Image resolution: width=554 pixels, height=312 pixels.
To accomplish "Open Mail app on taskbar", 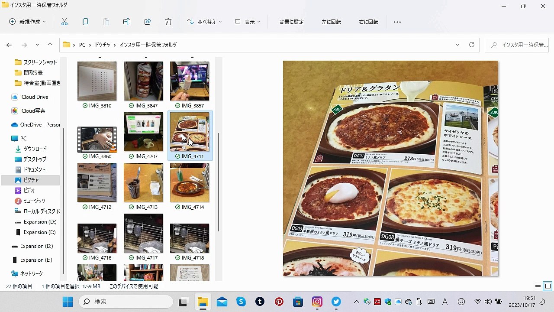I will [x=222, y=302].
